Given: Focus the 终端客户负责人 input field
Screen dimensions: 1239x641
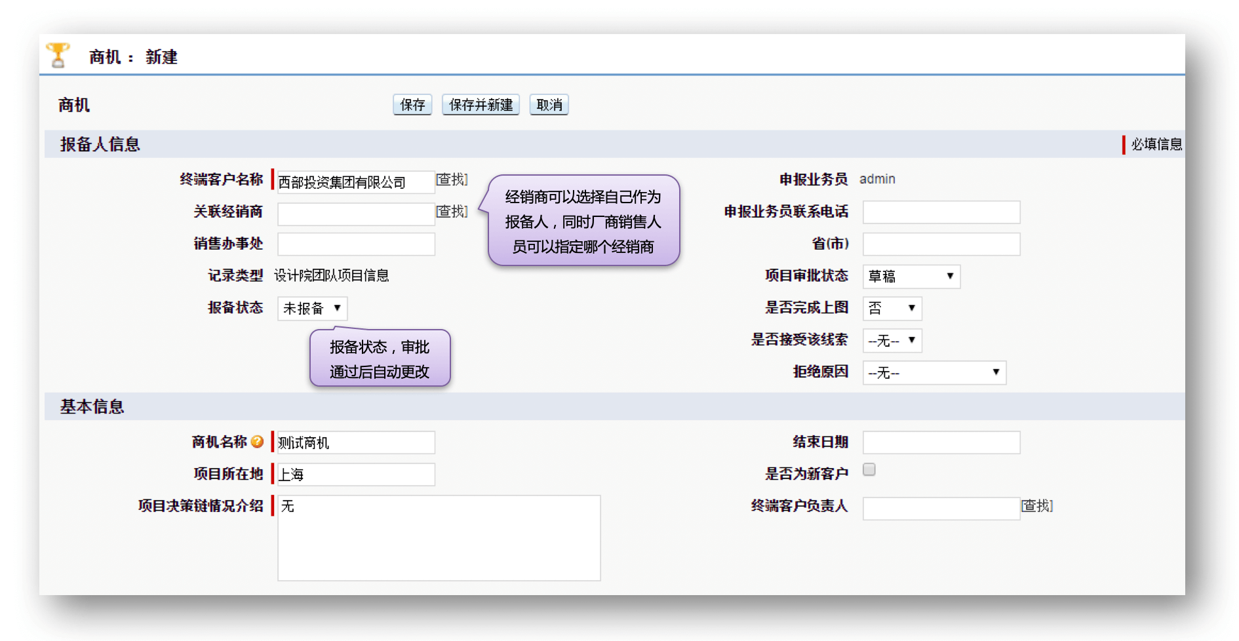Looking at the screenshot, I should [941, 509].
